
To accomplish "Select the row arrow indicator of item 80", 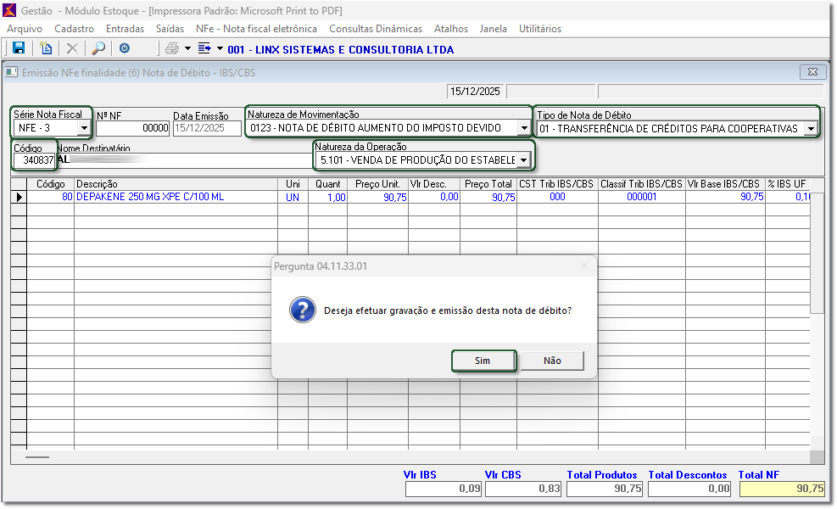I will point(19,197).
